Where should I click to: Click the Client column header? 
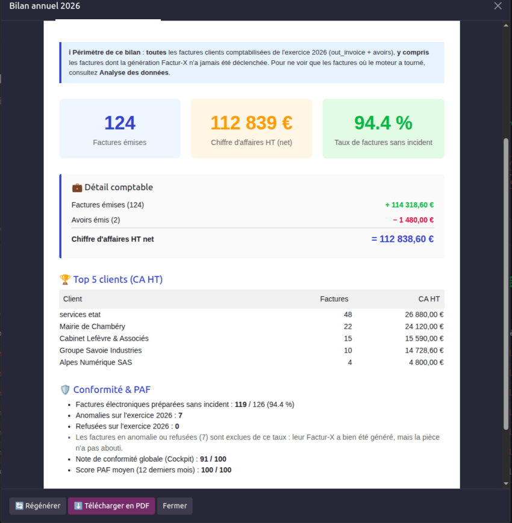(72, 299)
